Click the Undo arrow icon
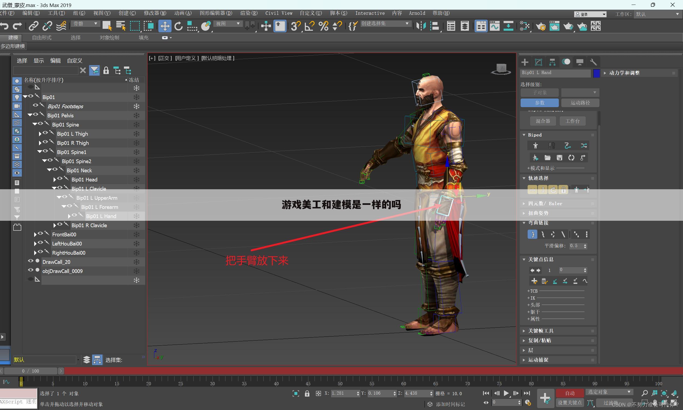The image size is (683, 410). (x=4, y=26)
